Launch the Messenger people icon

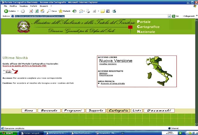(114, 11)
